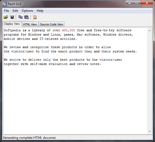Switch to the HTML View tab
155x142 pixels.
30,24
